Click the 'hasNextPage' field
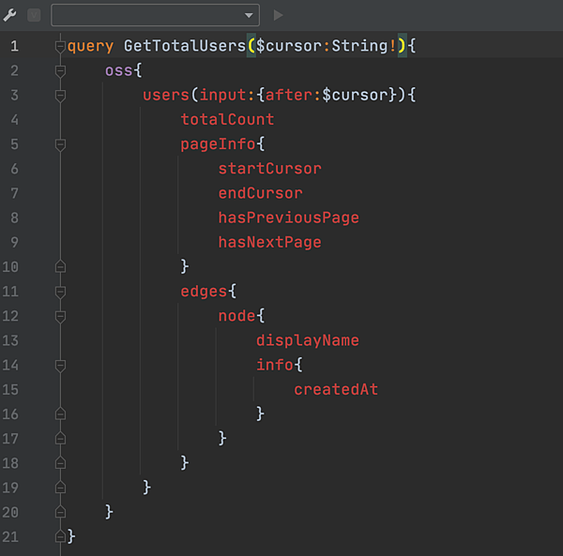563x556 pixels. (x=270, y=243)
